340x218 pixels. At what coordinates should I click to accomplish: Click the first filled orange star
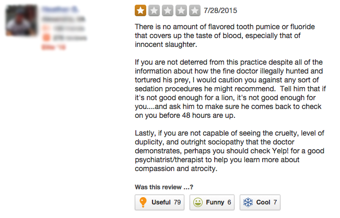point(140,10)
